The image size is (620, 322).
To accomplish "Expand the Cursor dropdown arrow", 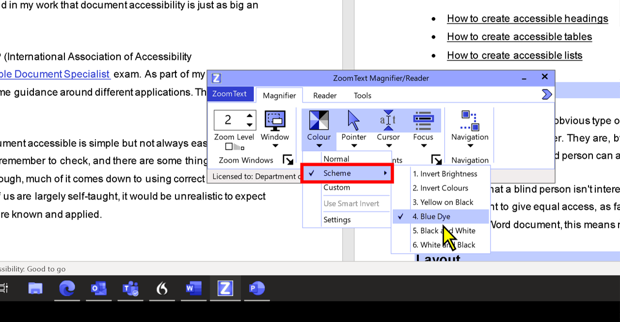I will point(388,146).
